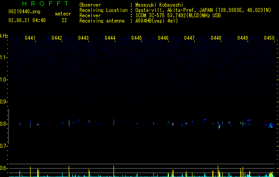Click the 0446 time marker
The height and width of the screenshot is (177, 279).
click(x=163, y=38)
